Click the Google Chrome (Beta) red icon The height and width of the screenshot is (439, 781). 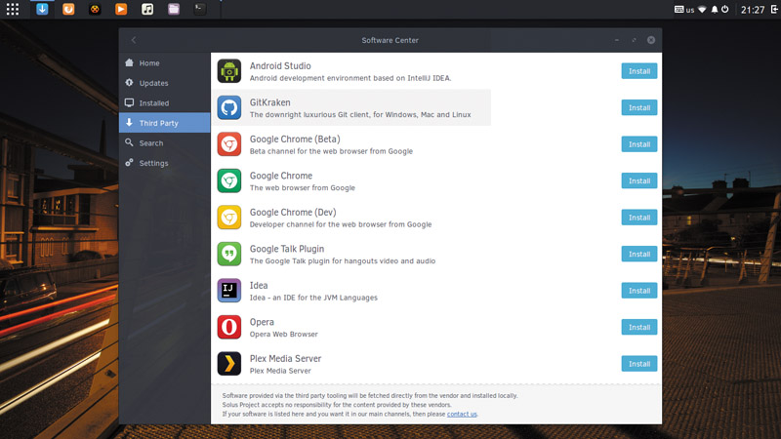coord(229,144)
